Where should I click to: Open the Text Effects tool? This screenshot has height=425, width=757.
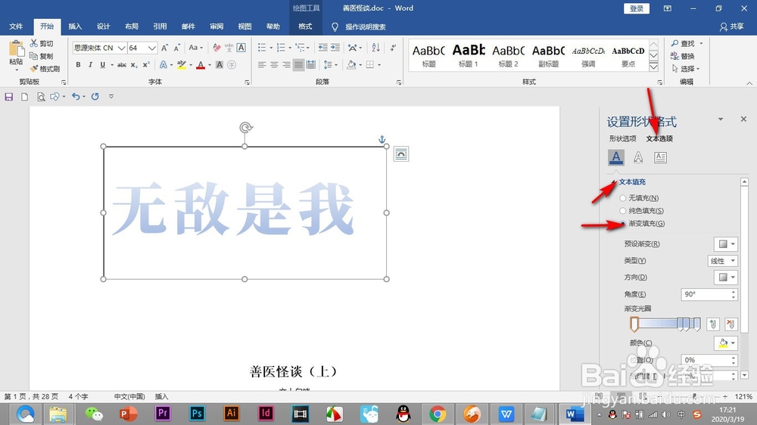point(164,64)
